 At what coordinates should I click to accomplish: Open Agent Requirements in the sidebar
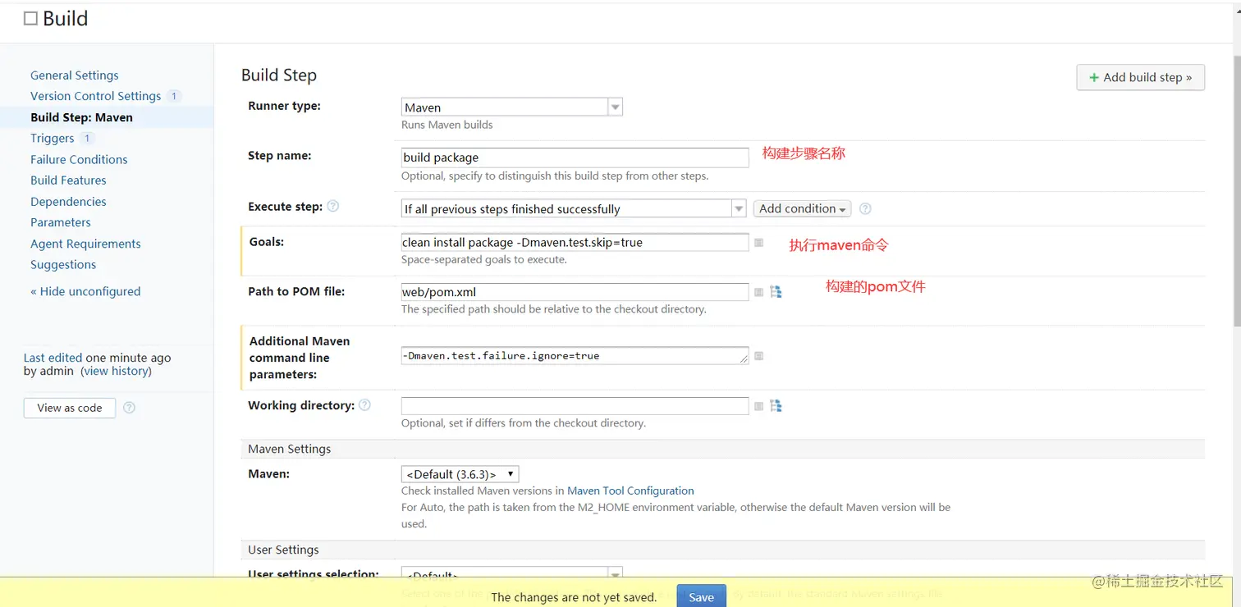(x=85, y=244)
